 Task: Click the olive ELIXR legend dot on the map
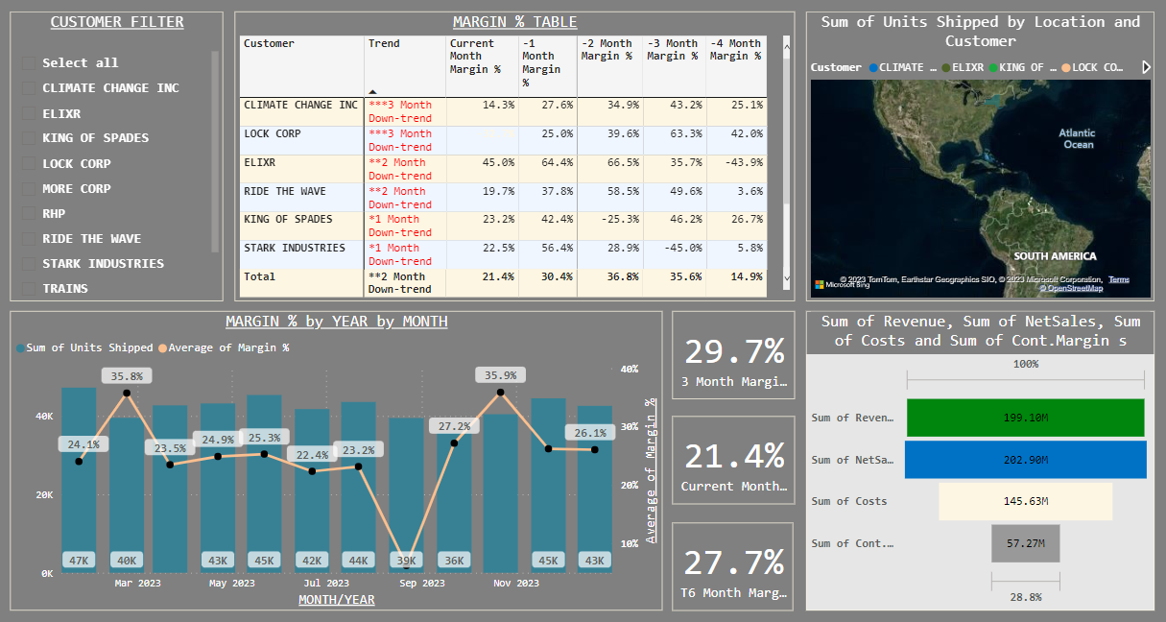click(x=946, y=66)
